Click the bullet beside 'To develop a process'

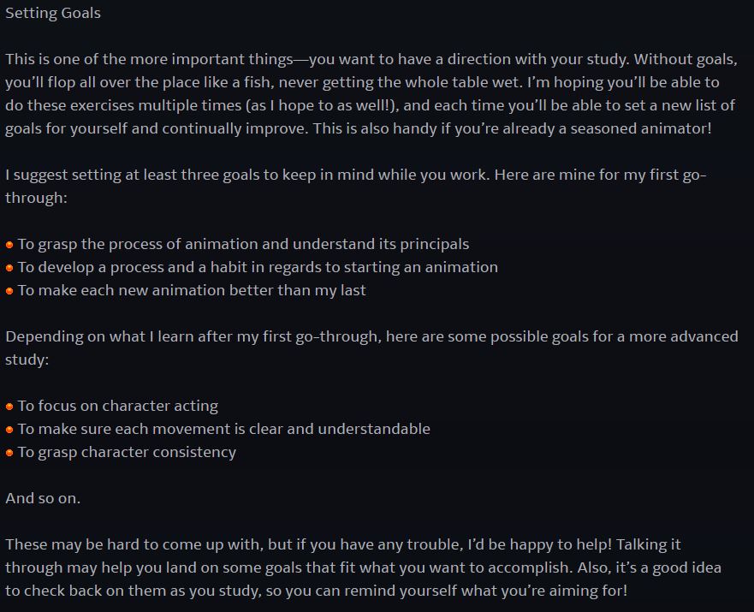[x=9, y=268]
